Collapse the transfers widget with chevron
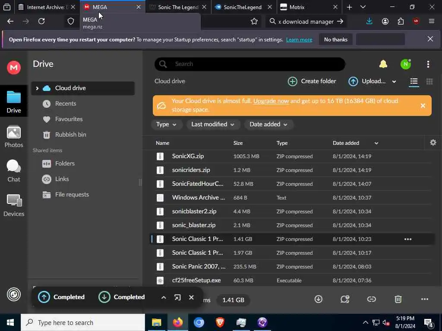 (x=164, y=297)
